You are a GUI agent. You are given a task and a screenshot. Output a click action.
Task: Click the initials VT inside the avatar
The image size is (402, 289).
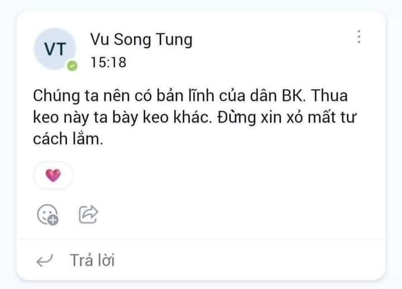55,49
